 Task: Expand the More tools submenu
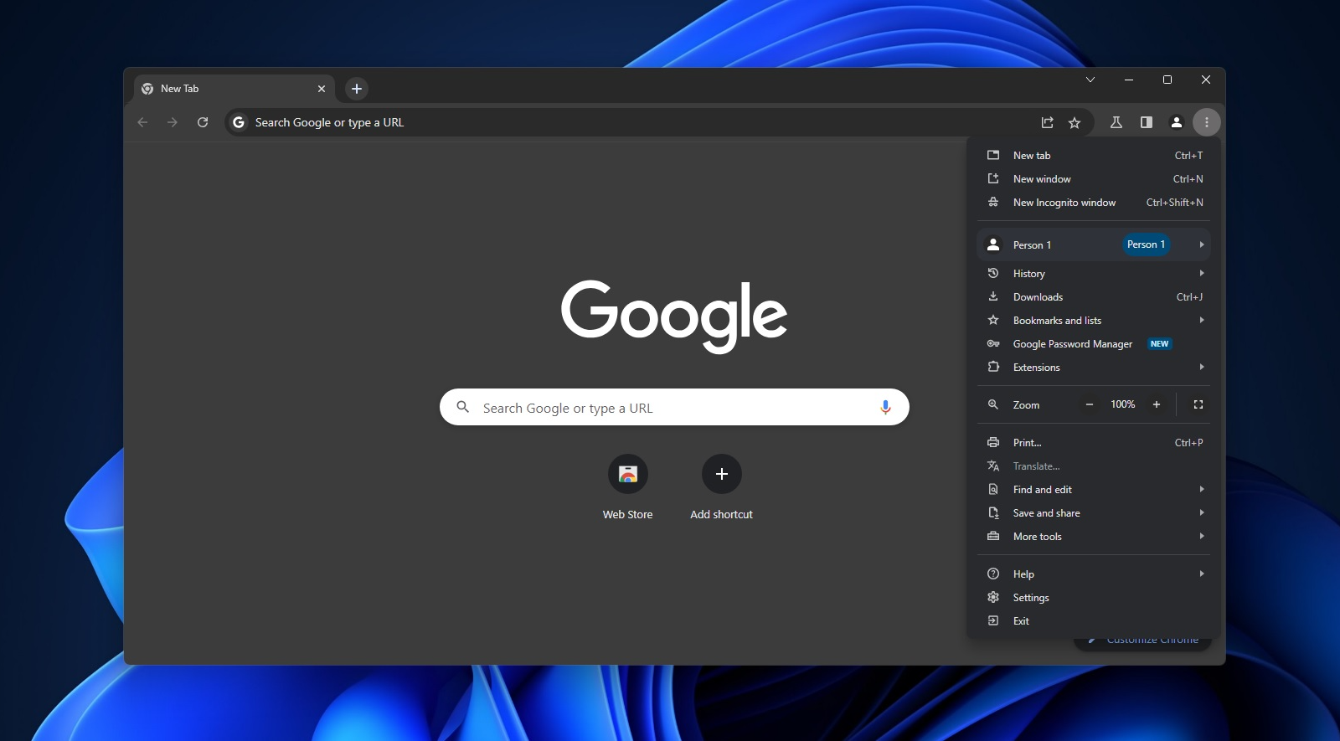point(1094,537)
